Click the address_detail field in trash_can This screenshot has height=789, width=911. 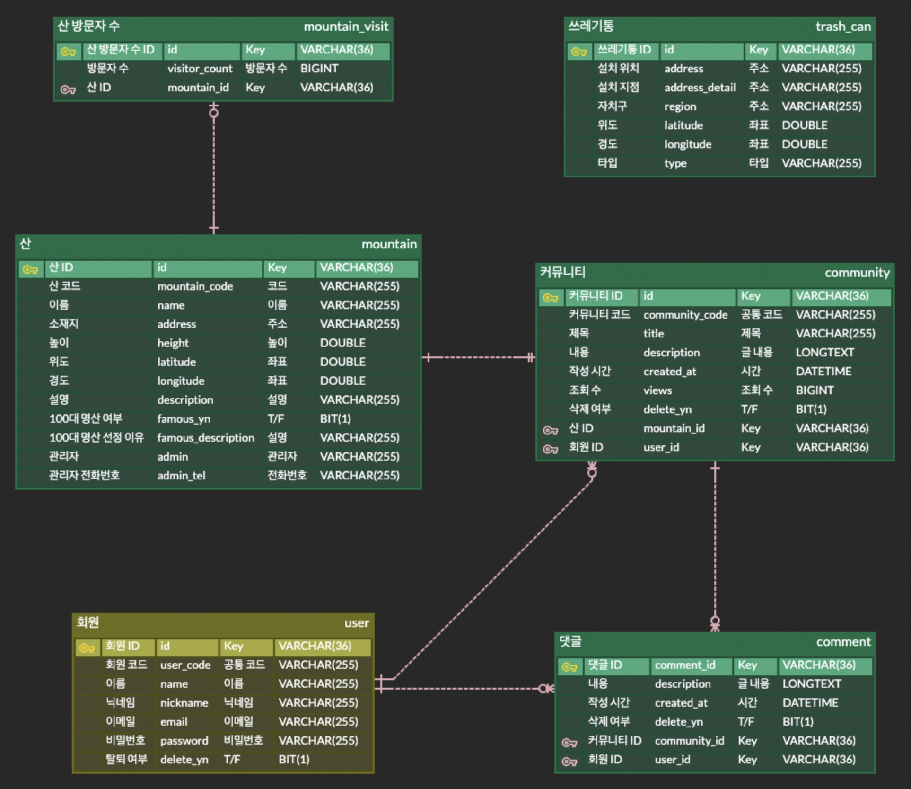(x=700, y=88)
